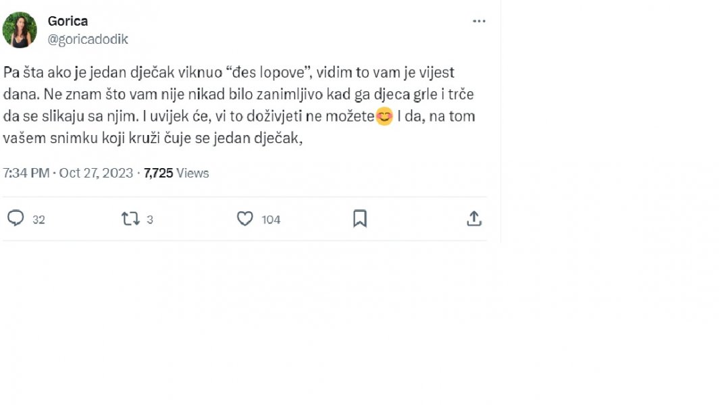Select the heart icon under the post
This screenshot has width=720, height=405.
click(x=245, y=219)
